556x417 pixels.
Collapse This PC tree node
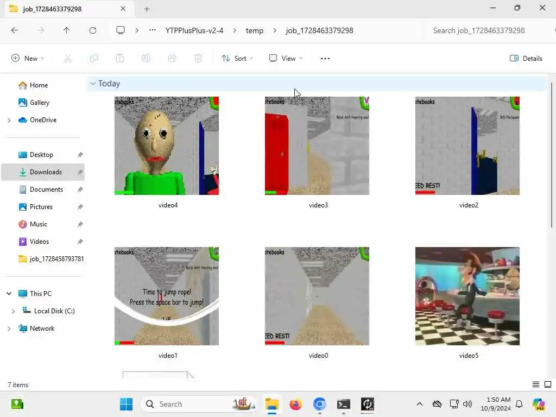9,294
